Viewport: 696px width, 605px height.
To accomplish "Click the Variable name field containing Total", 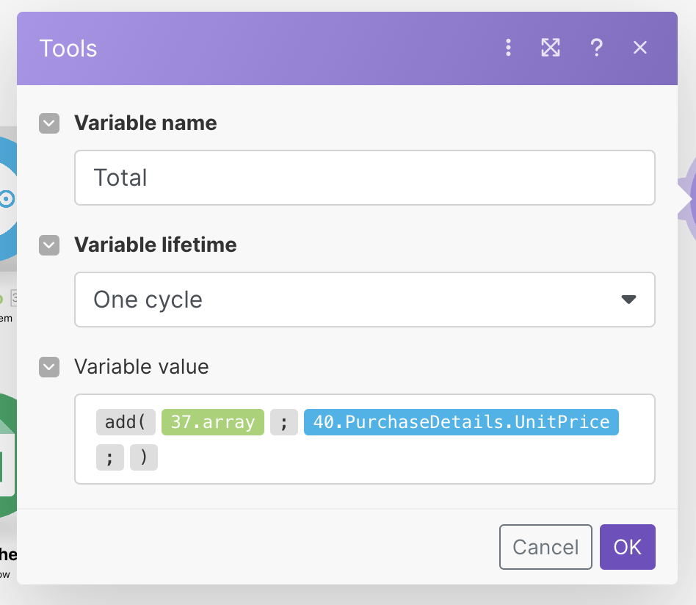I will 364,178.
